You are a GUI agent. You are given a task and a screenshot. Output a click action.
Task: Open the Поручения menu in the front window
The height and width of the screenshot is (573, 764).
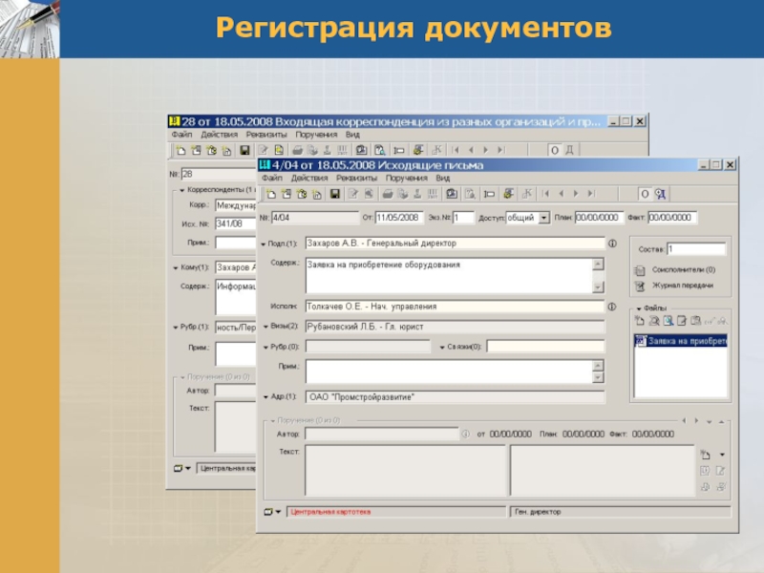click(407, 178)
